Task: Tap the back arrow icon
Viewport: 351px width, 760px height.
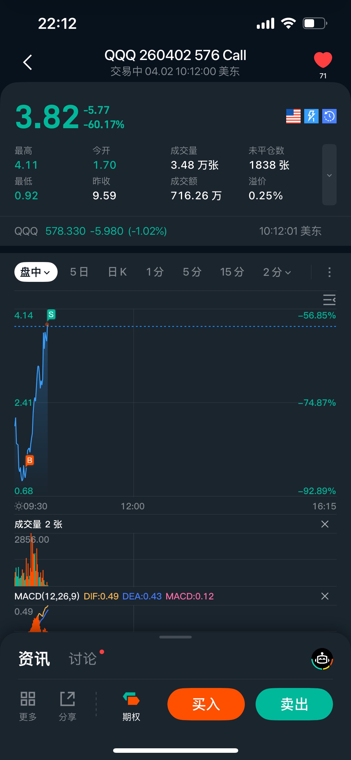Action: click(28, 62)
